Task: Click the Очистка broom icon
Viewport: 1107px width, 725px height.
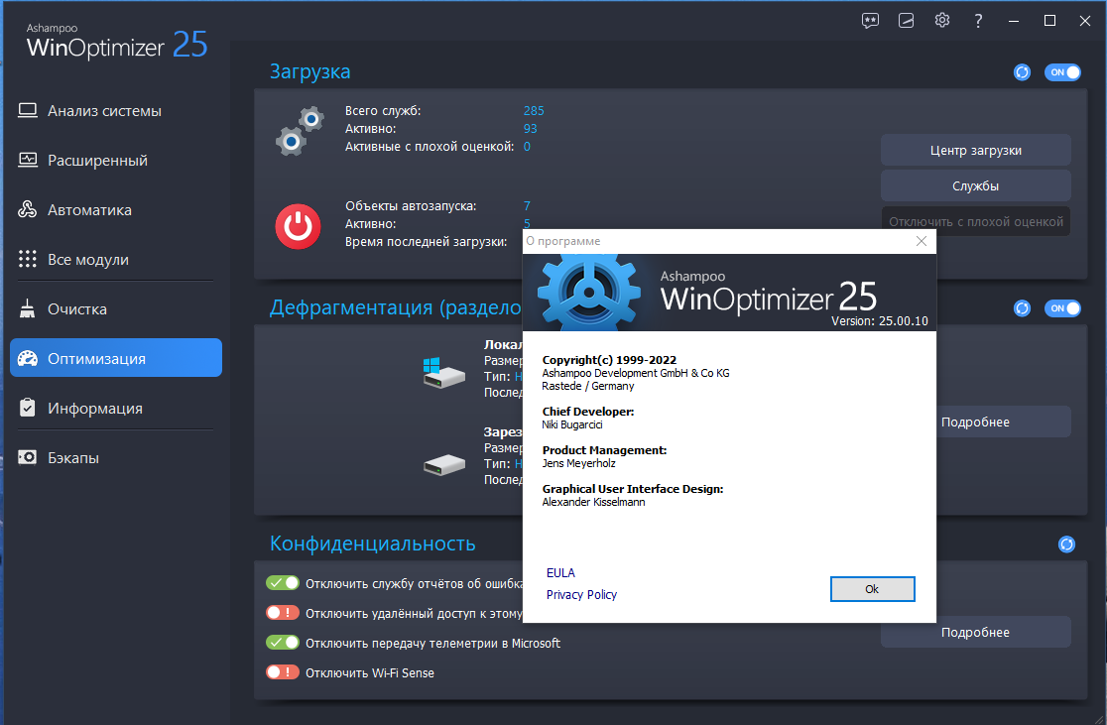Action: point(28,308)
